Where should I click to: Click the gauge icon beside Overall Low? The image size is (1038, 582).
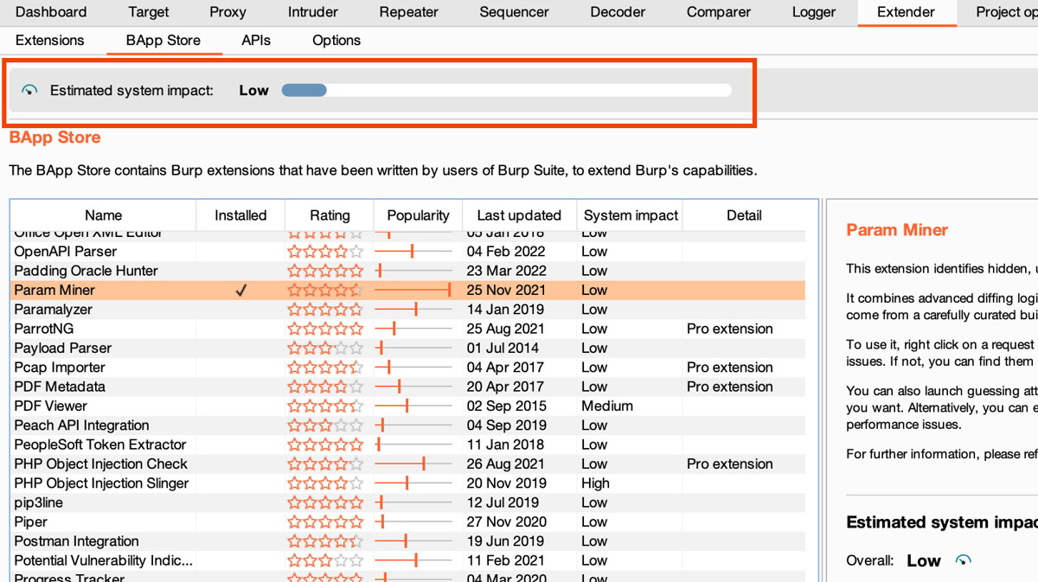coord(963,560)
